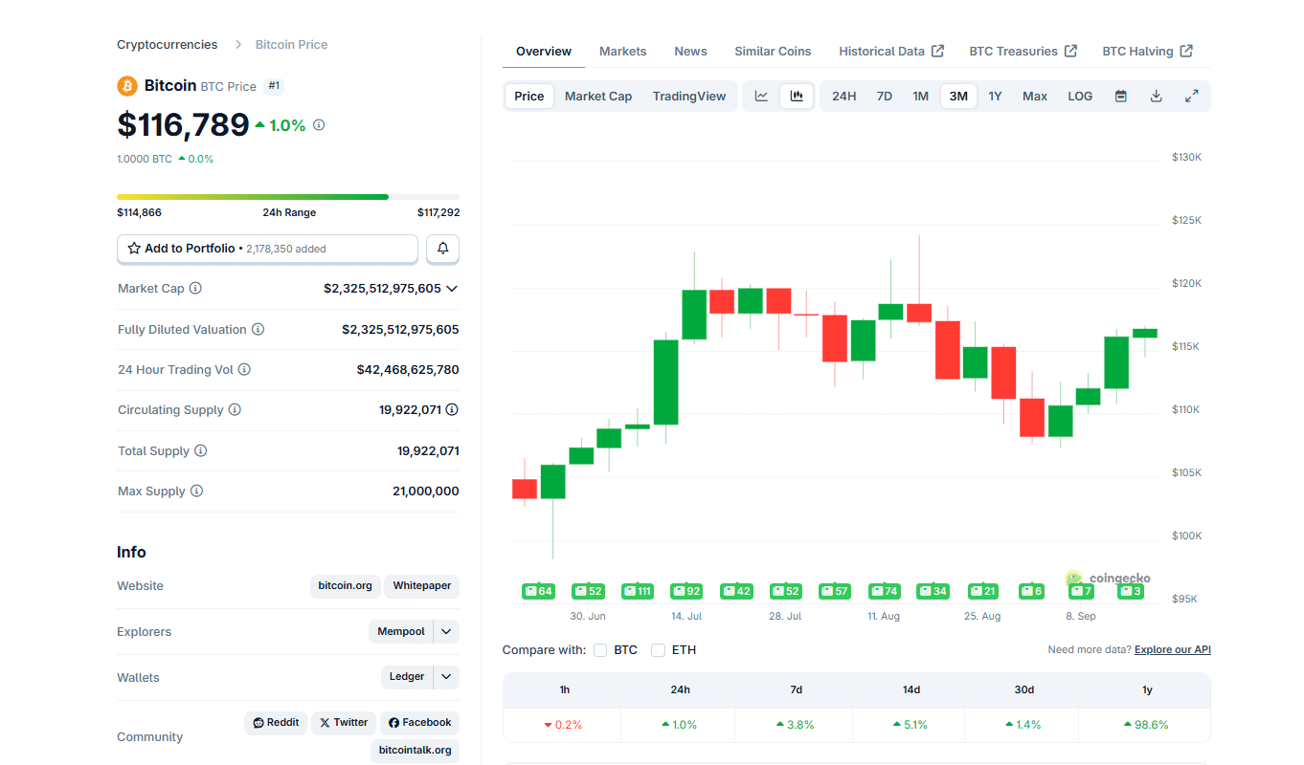Open Historical Data external tab

[891, 52]
